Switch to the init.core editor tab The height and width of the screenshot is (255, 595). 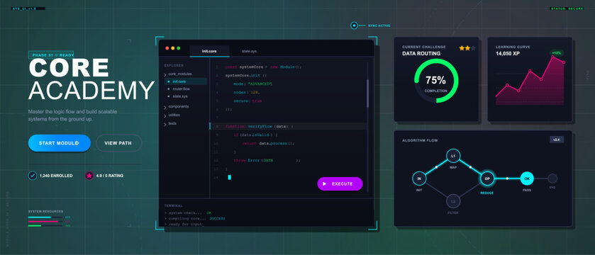(209, 51)
